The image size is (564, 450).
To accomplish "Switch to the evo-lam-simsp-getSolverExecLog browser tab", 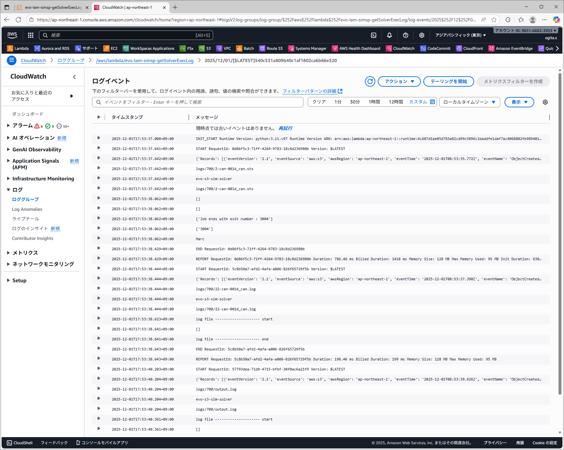I will point(53,7).
